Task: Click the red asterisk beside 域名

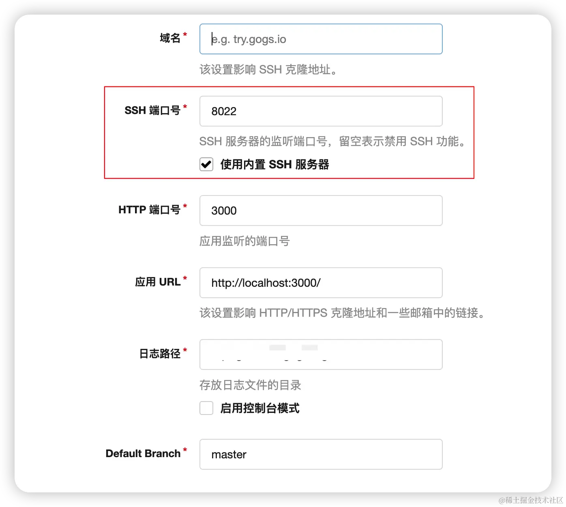Action: click(x=185, y=34)
